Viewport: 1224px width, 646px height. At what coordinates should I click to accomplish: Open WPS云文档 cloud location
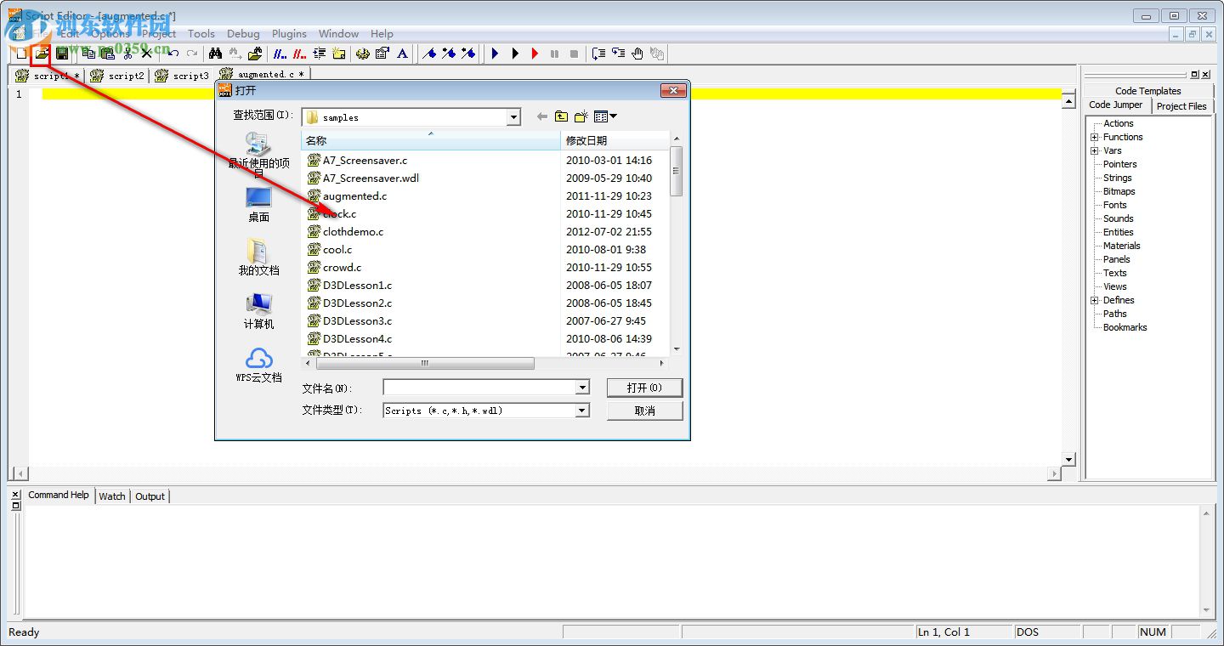coord(258,365)
